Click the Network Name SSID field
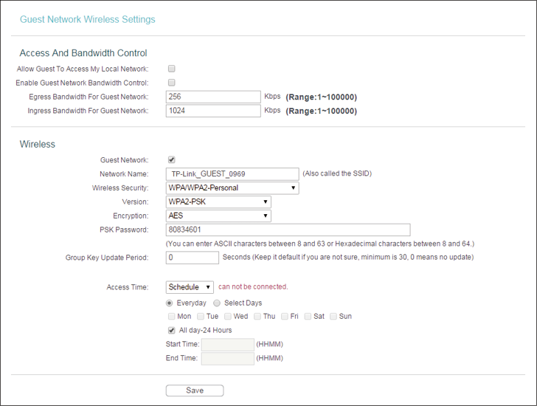Screen dimensions: 537x406 coord(232,174)
